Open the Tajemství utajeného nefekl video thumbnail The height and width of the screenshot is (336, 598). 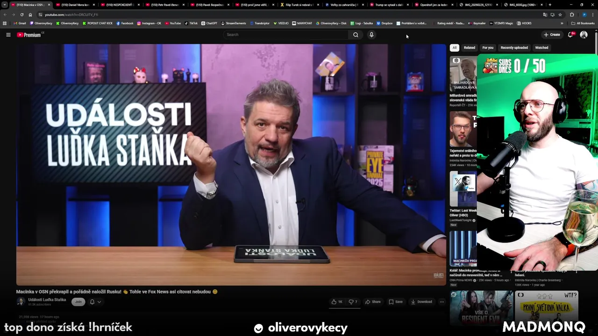click(x=463, y=129)
